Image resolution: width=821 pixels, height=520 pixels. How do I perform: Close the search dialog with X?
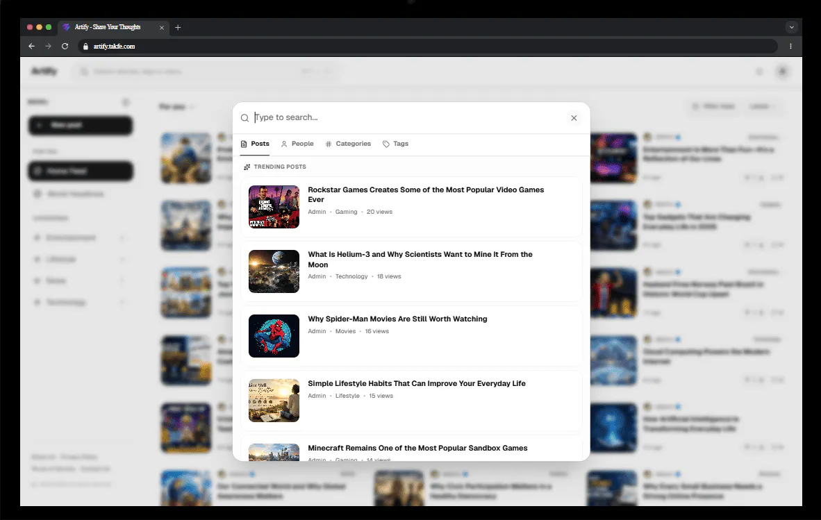574,118
